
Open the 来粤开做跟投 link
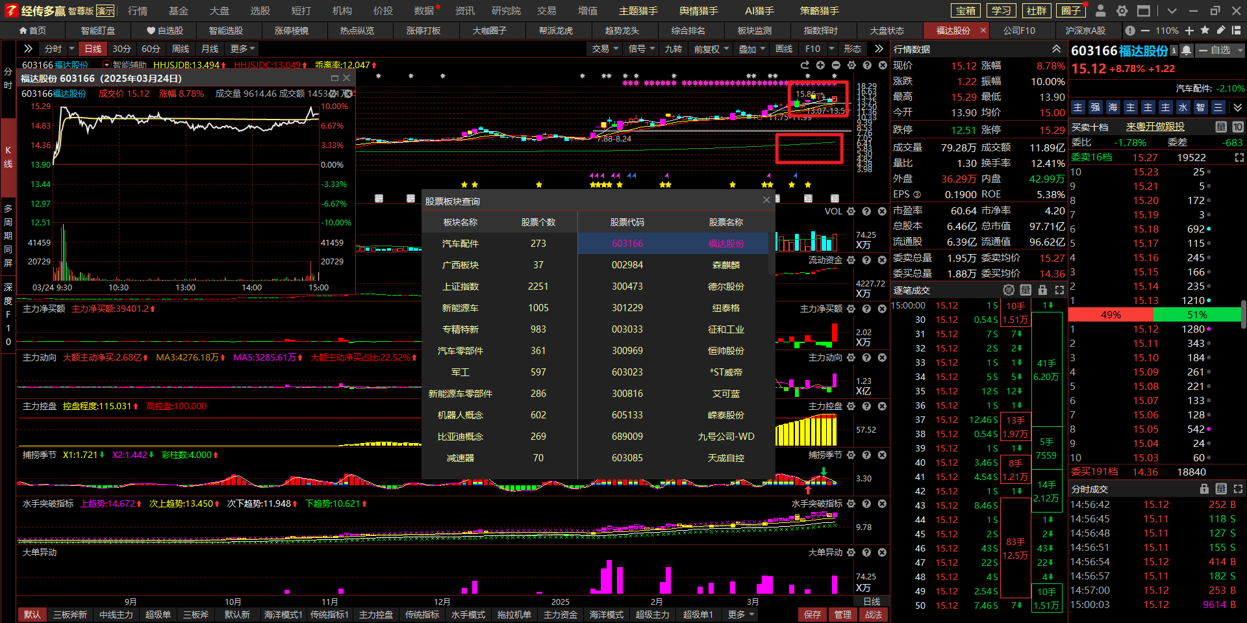point(1155,127)
